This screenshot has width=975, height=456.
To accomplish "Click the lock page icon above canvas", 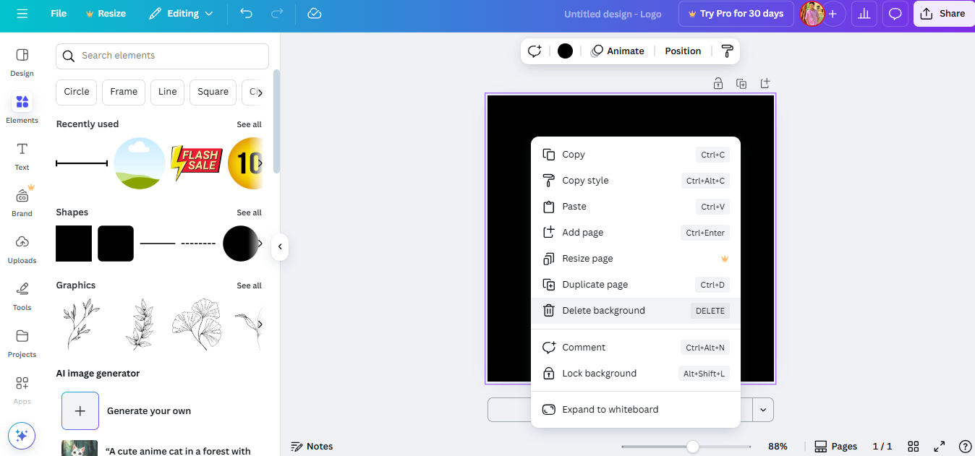I will coord(718,83).
